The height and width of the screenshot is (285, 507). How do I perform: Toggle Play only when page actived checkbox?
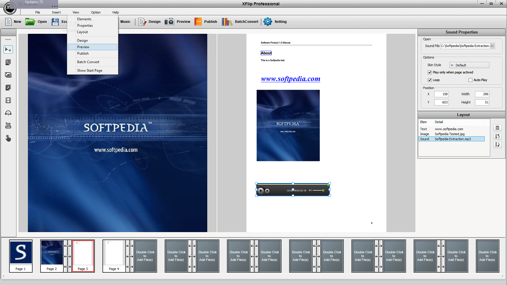point(429,72)
